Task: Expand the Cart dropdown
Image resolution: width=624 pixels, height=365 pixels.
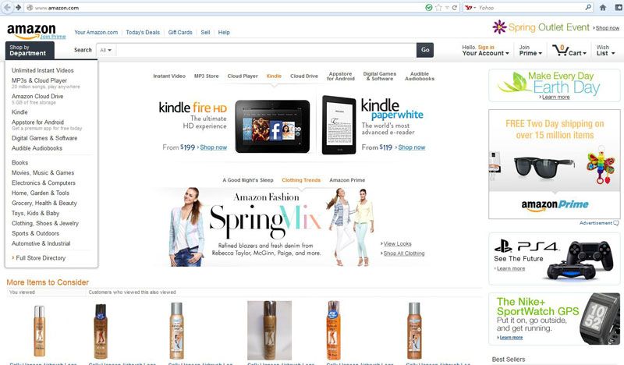Action: tap(577, 53)
